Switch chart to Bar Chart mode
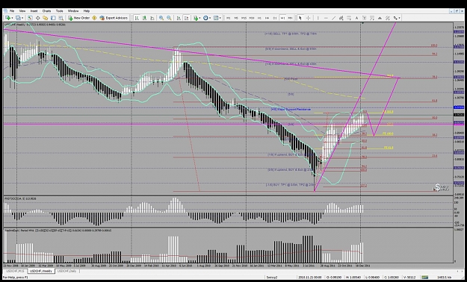The height and width of the screenshot is (282, 467). pyautogui.click(x=137, y=18)
